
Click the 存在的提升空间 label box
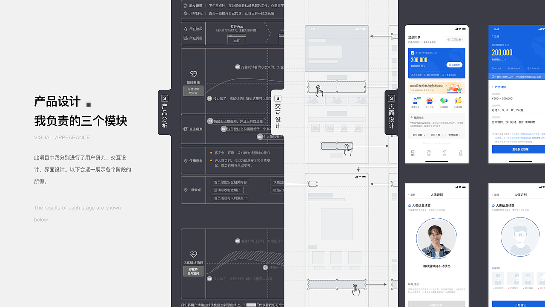pyautogui.click(x=193, y=271)
